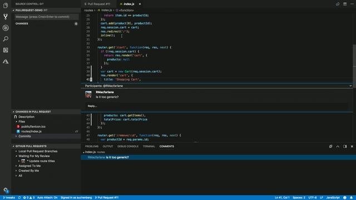Image resolution: width=356 pixels, height=200 pixels.
Task: Click the feedback smiley in status bar
Action: 345,198
